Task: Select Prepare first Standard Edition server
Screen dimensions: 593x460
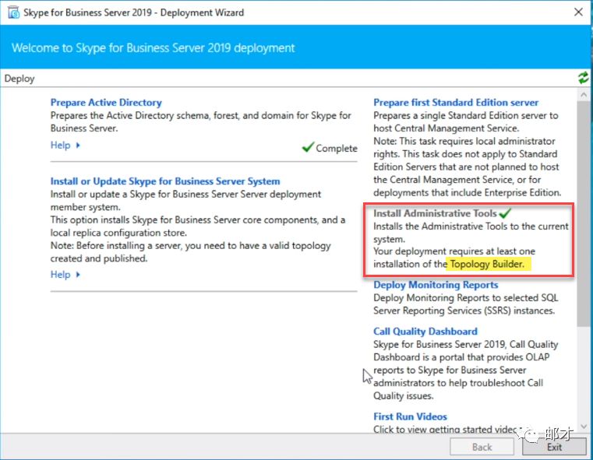Action: [x=455, y=102]
